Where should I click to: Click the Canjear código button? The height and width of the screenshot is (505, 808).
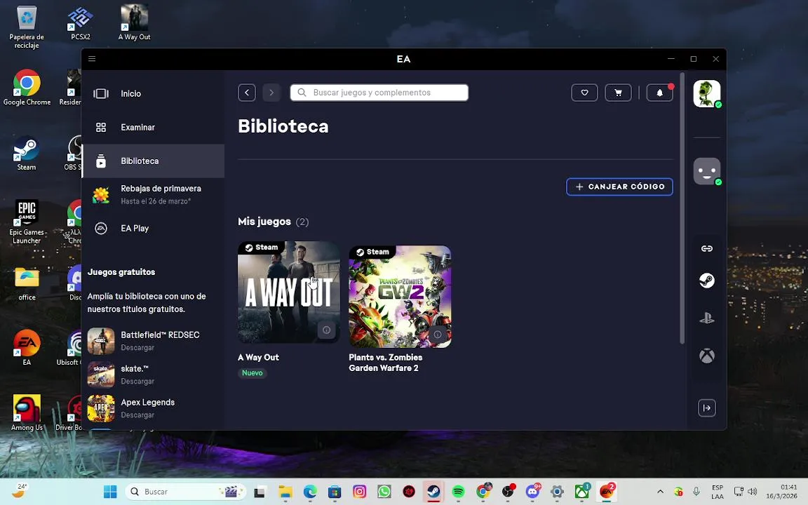(619, 187)
